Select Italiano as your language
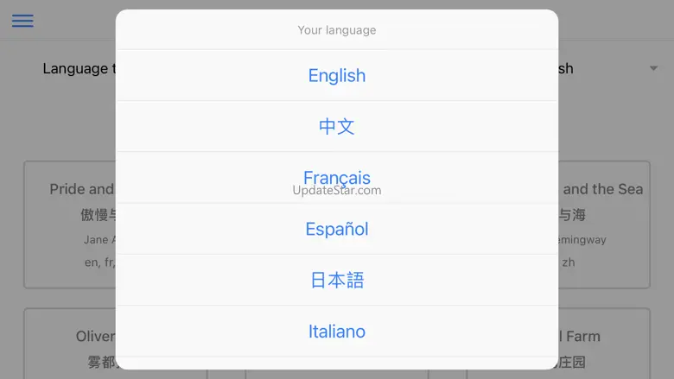The width and height of the screenshot is (674, 379). coord(337,331)
